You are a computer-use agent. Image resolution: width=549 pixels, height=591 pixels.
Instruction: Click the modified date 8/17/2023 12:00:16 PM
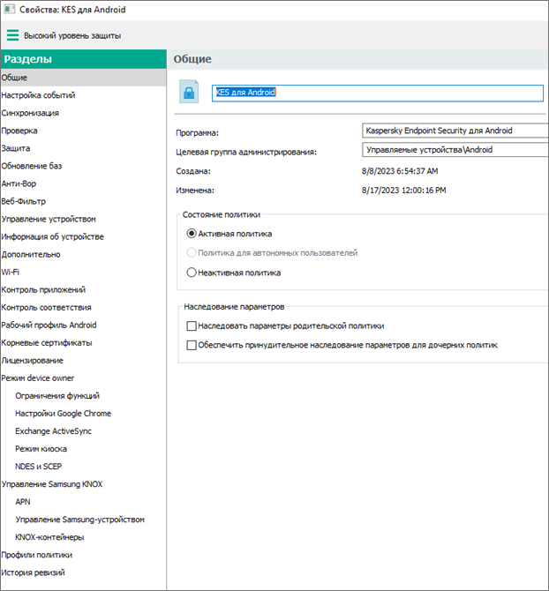coord(404,191)
